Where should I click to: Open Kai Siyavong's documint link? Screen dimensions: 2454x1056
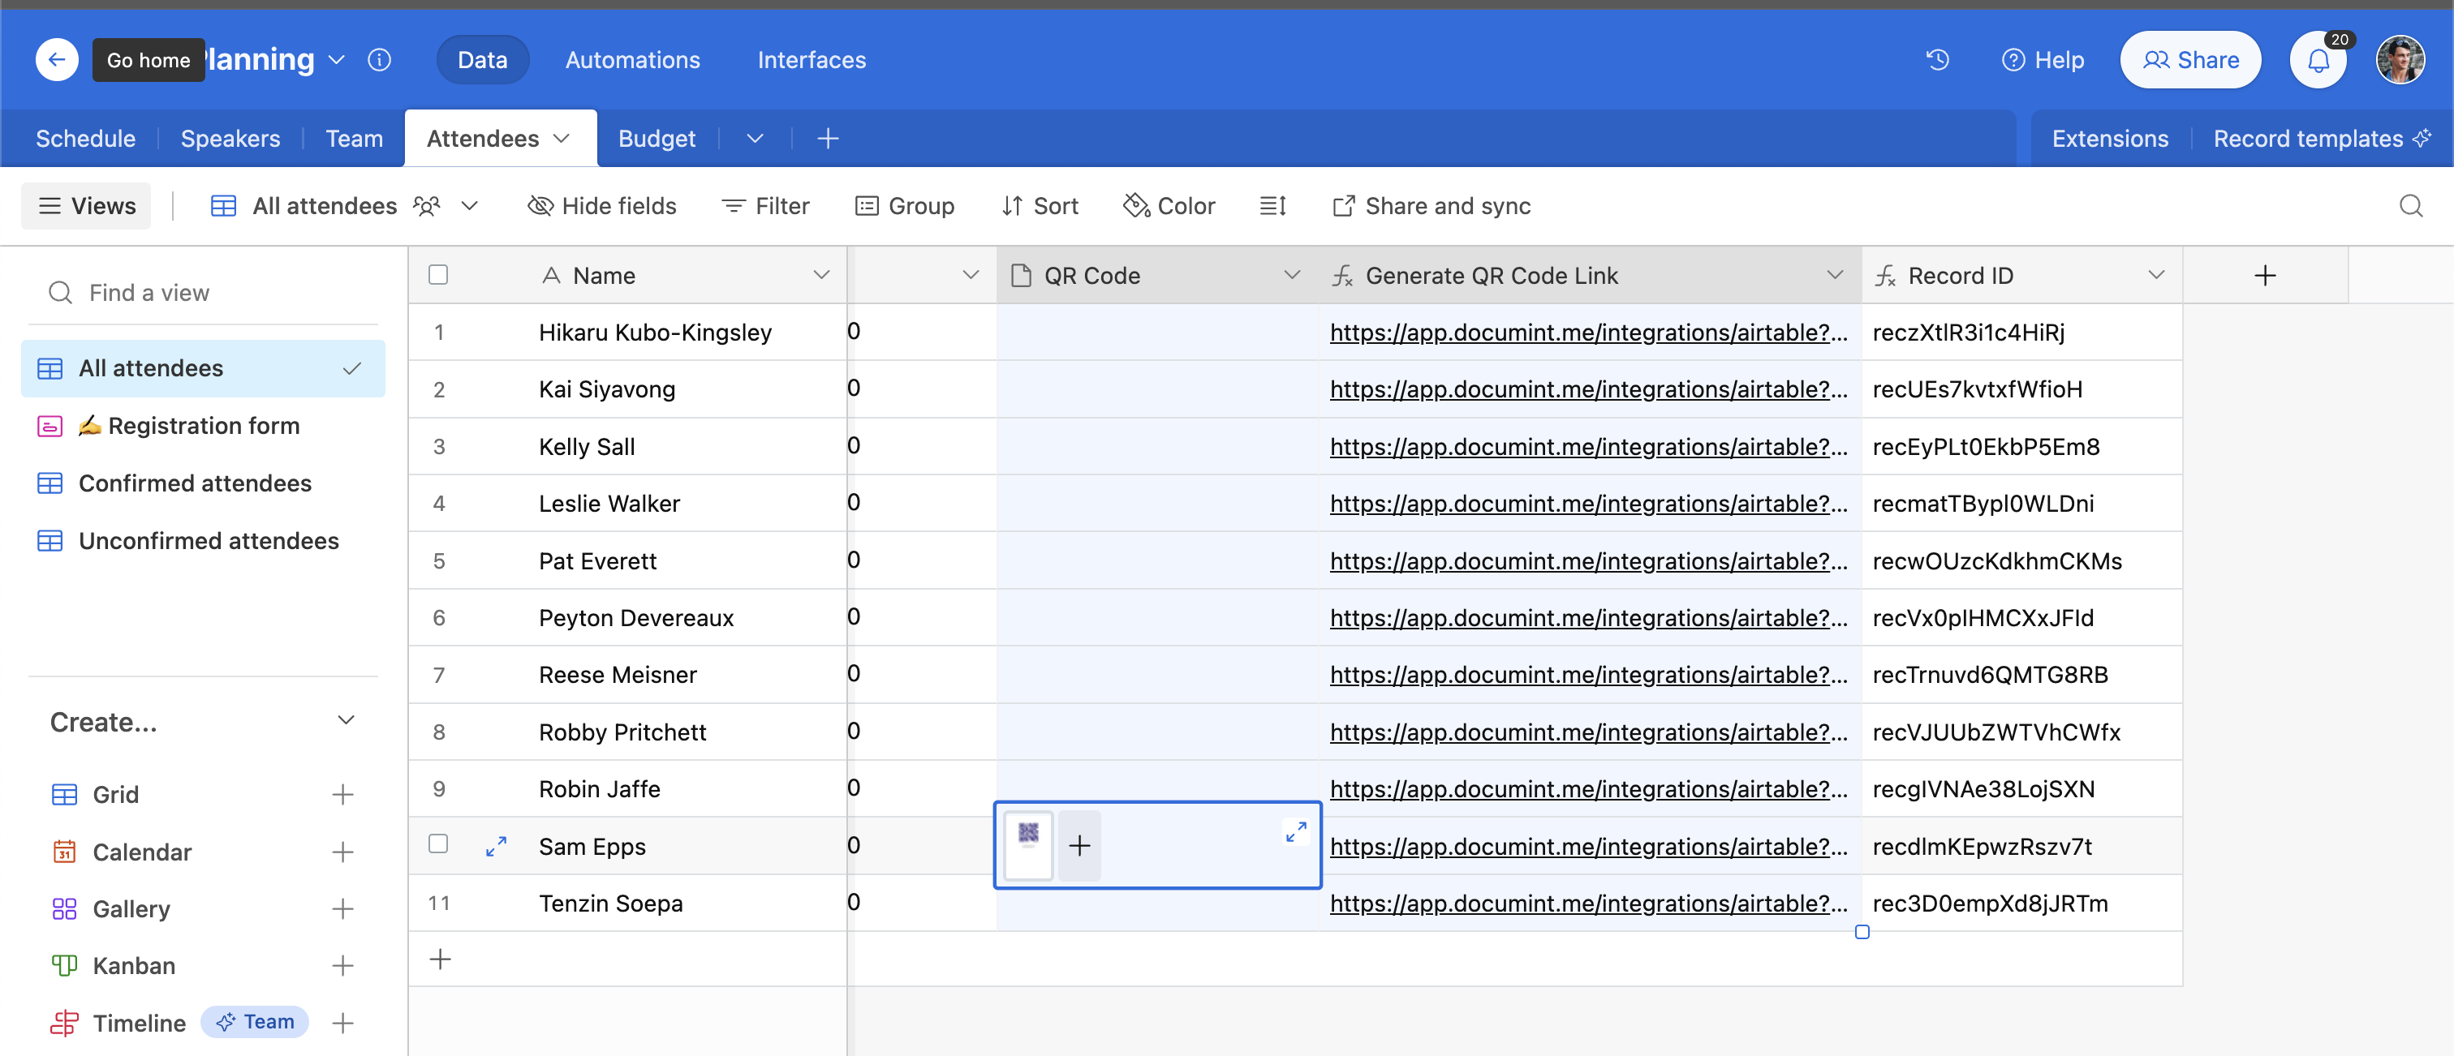tap(1587, 389)
